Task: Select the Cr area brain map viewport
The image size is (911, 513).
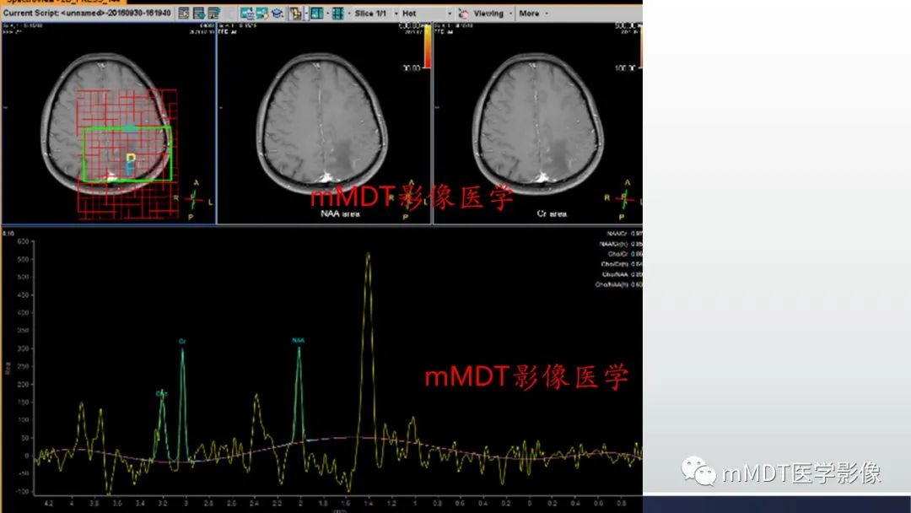Action: (x=538, y=123)
